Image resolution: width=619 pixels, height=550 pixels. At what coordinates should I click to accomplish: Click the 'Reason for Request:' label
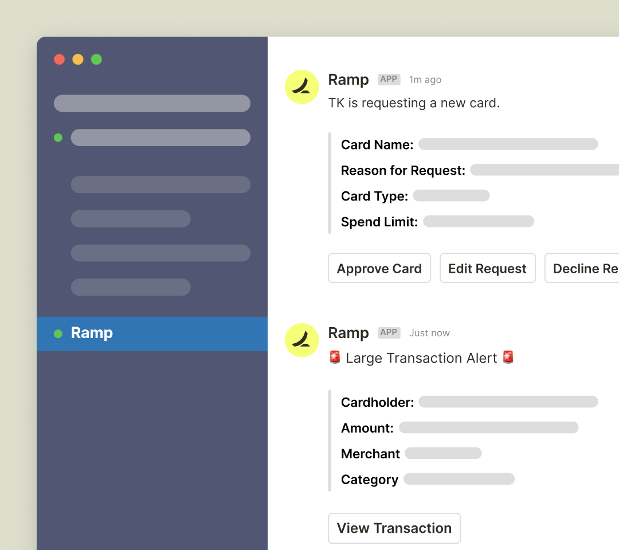pos(403,171)
